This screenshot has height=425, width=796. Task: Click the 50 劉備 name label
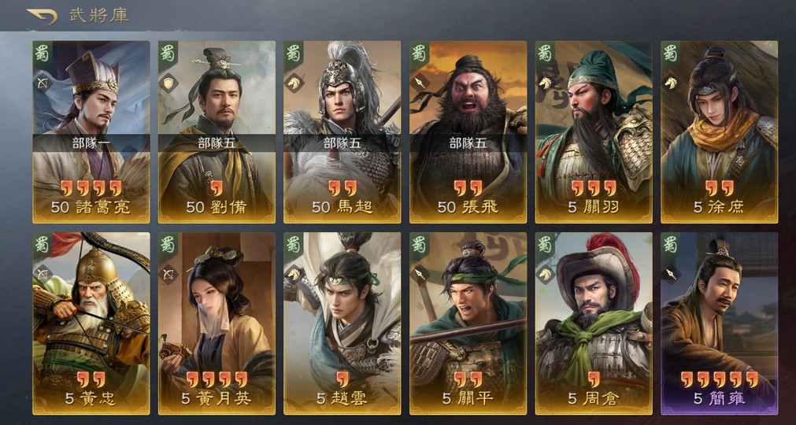click(x=217, y=207)
